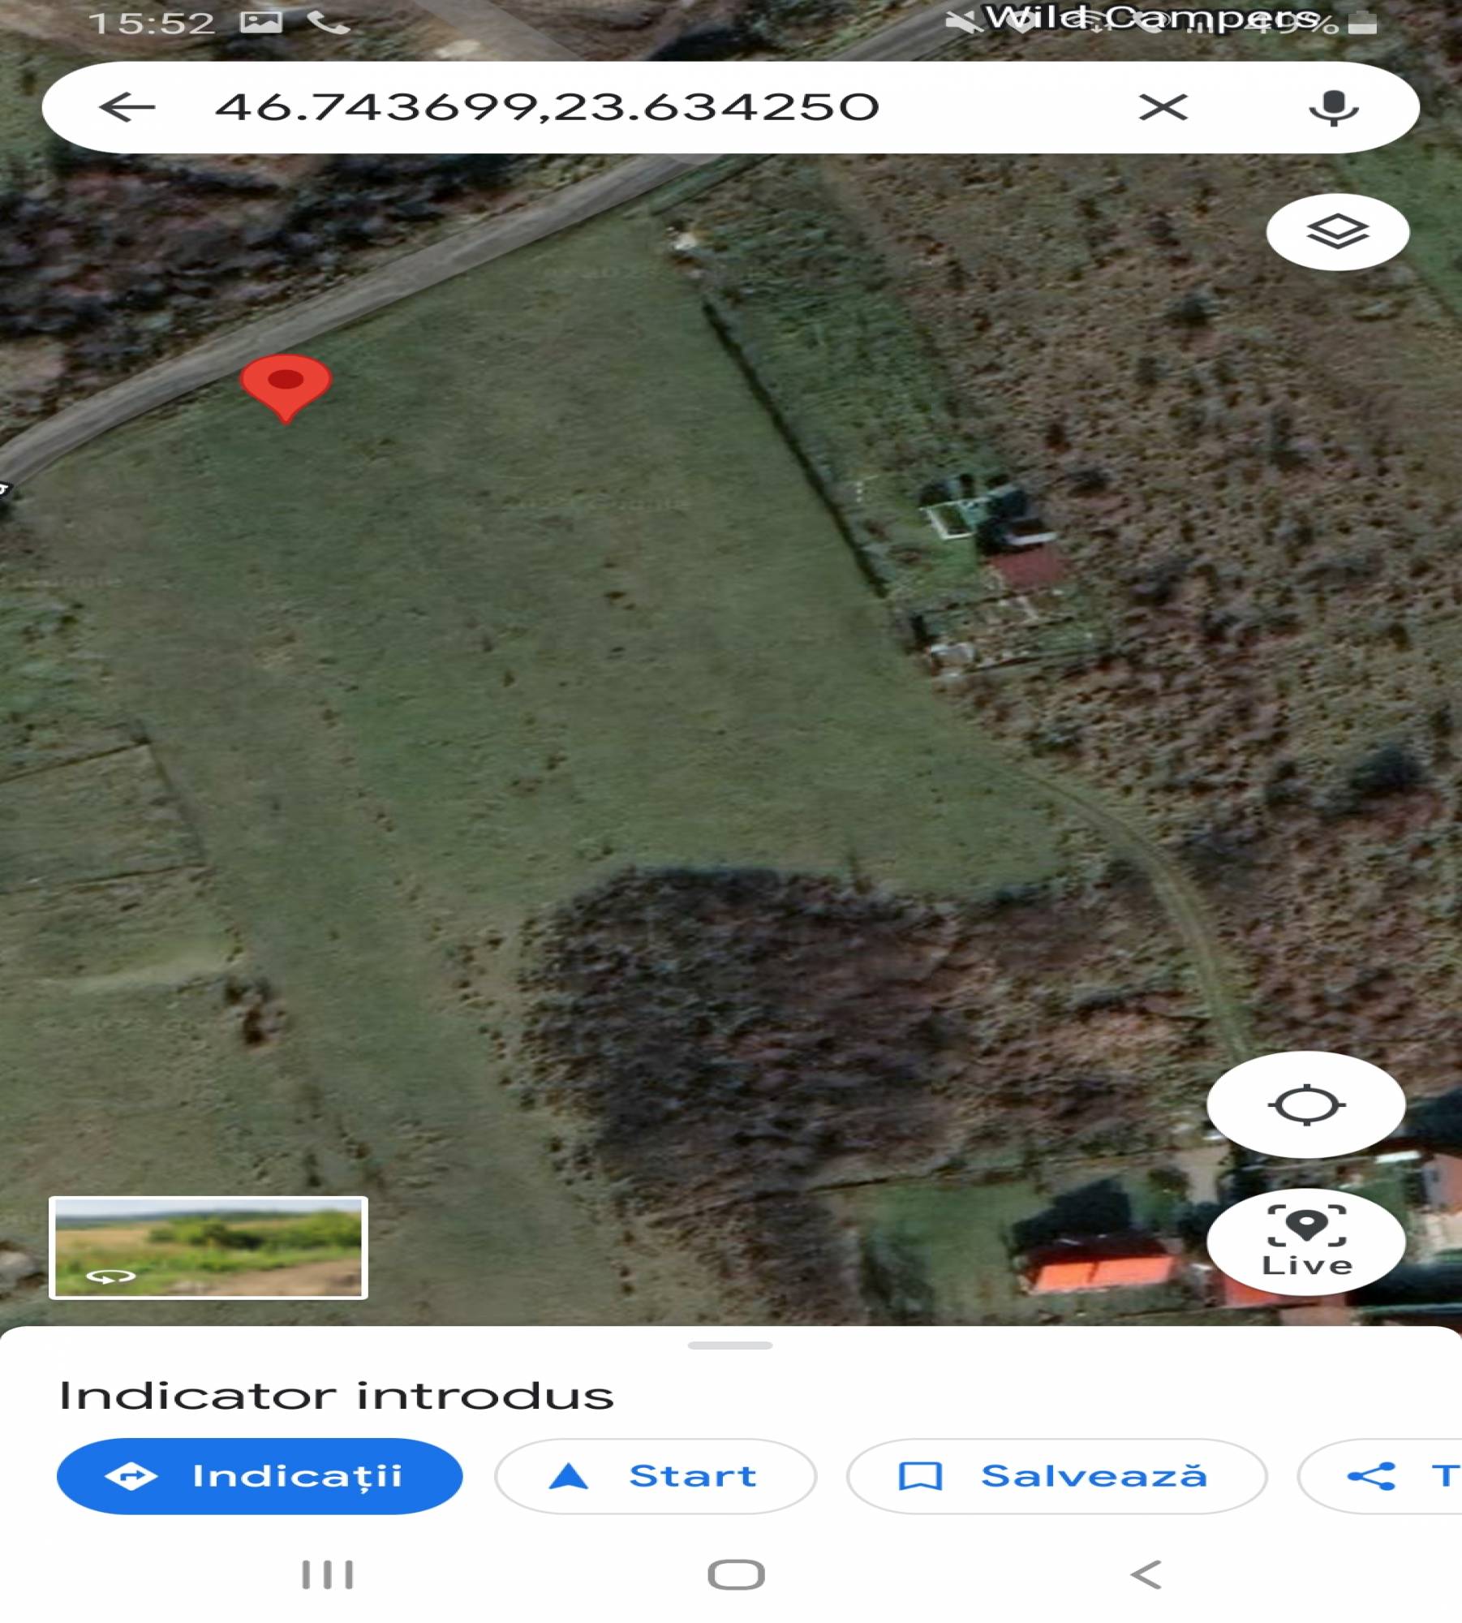
Task: Open the Indicator introdus details title
Action: click(337, 1396)
